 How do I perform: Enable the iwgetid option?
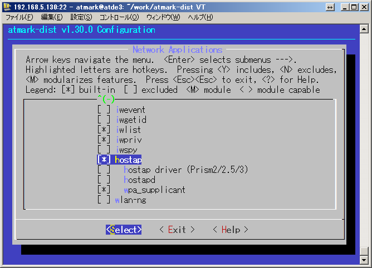click(104, 120)
